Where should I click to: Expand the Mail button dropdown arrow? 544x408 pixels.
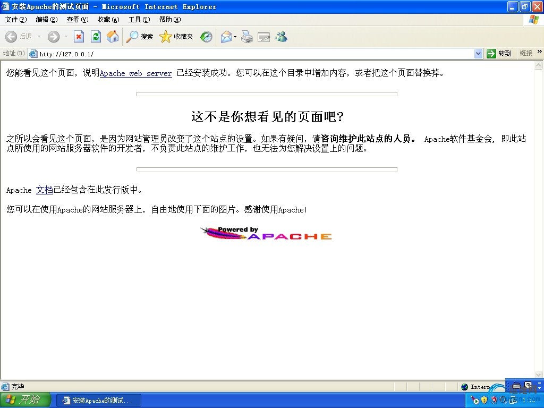pos(235,37)
